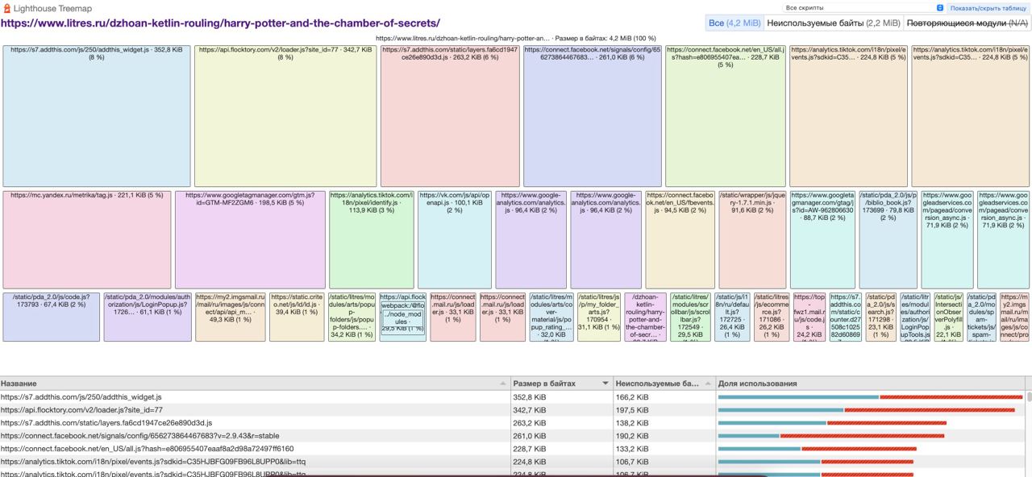Select facebook en_US/all.js 228,7 KiB tile

(x=726, y=116)
